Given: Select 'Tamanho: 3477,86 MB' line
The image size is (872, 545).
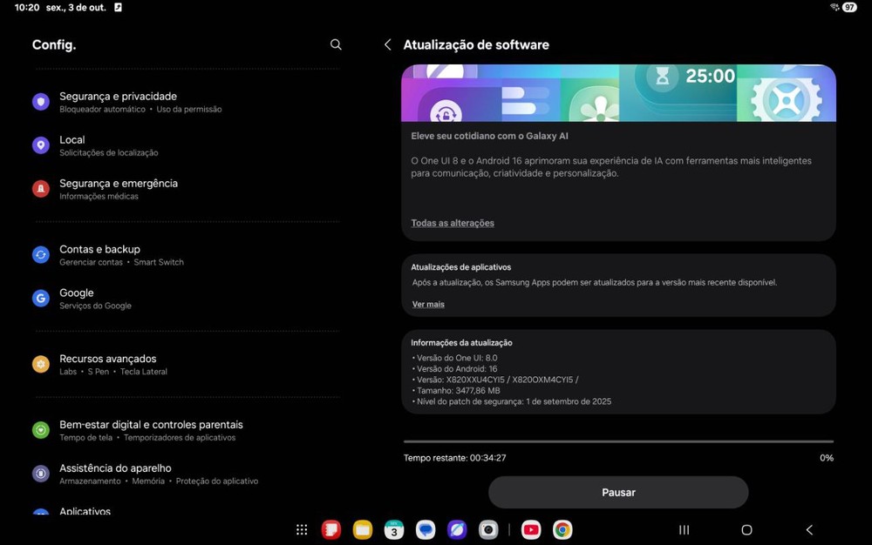Looking at the screenshot, I should pyautogui.click(x=455, y=390).
